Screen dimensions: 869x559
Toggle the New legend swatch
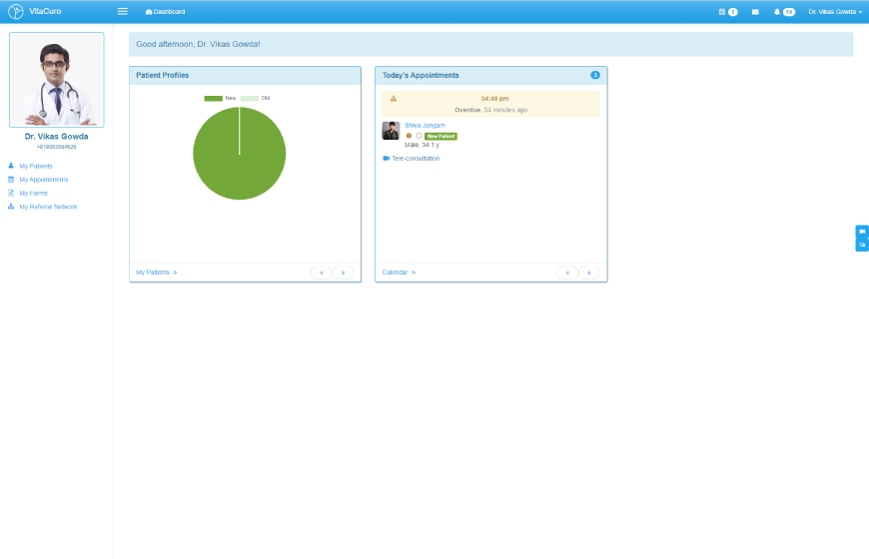click(214, 98)
